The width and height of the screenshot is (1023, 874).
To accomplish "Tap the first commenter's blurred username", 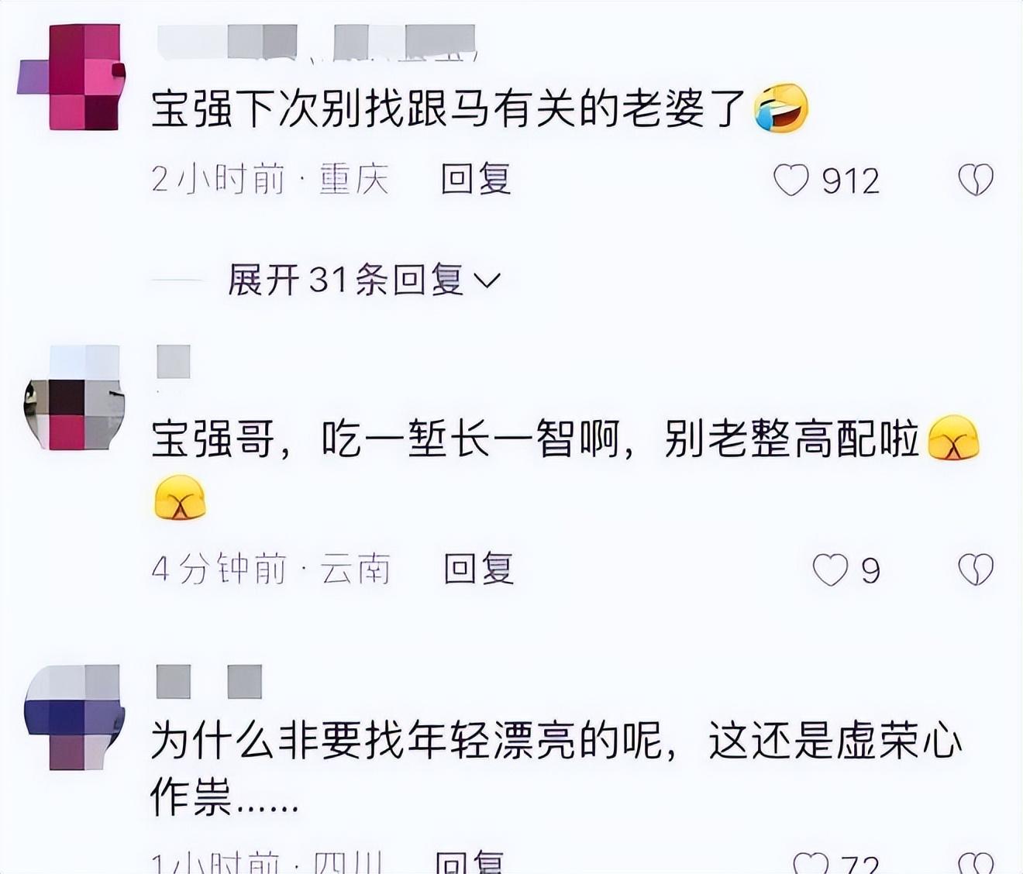I will click(x=316, y=42).
